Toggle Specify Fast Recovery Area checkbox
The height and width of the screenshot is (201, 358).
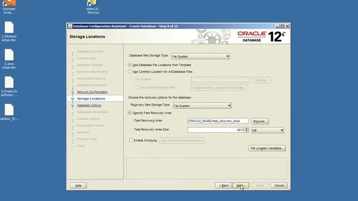coord(130,113)
